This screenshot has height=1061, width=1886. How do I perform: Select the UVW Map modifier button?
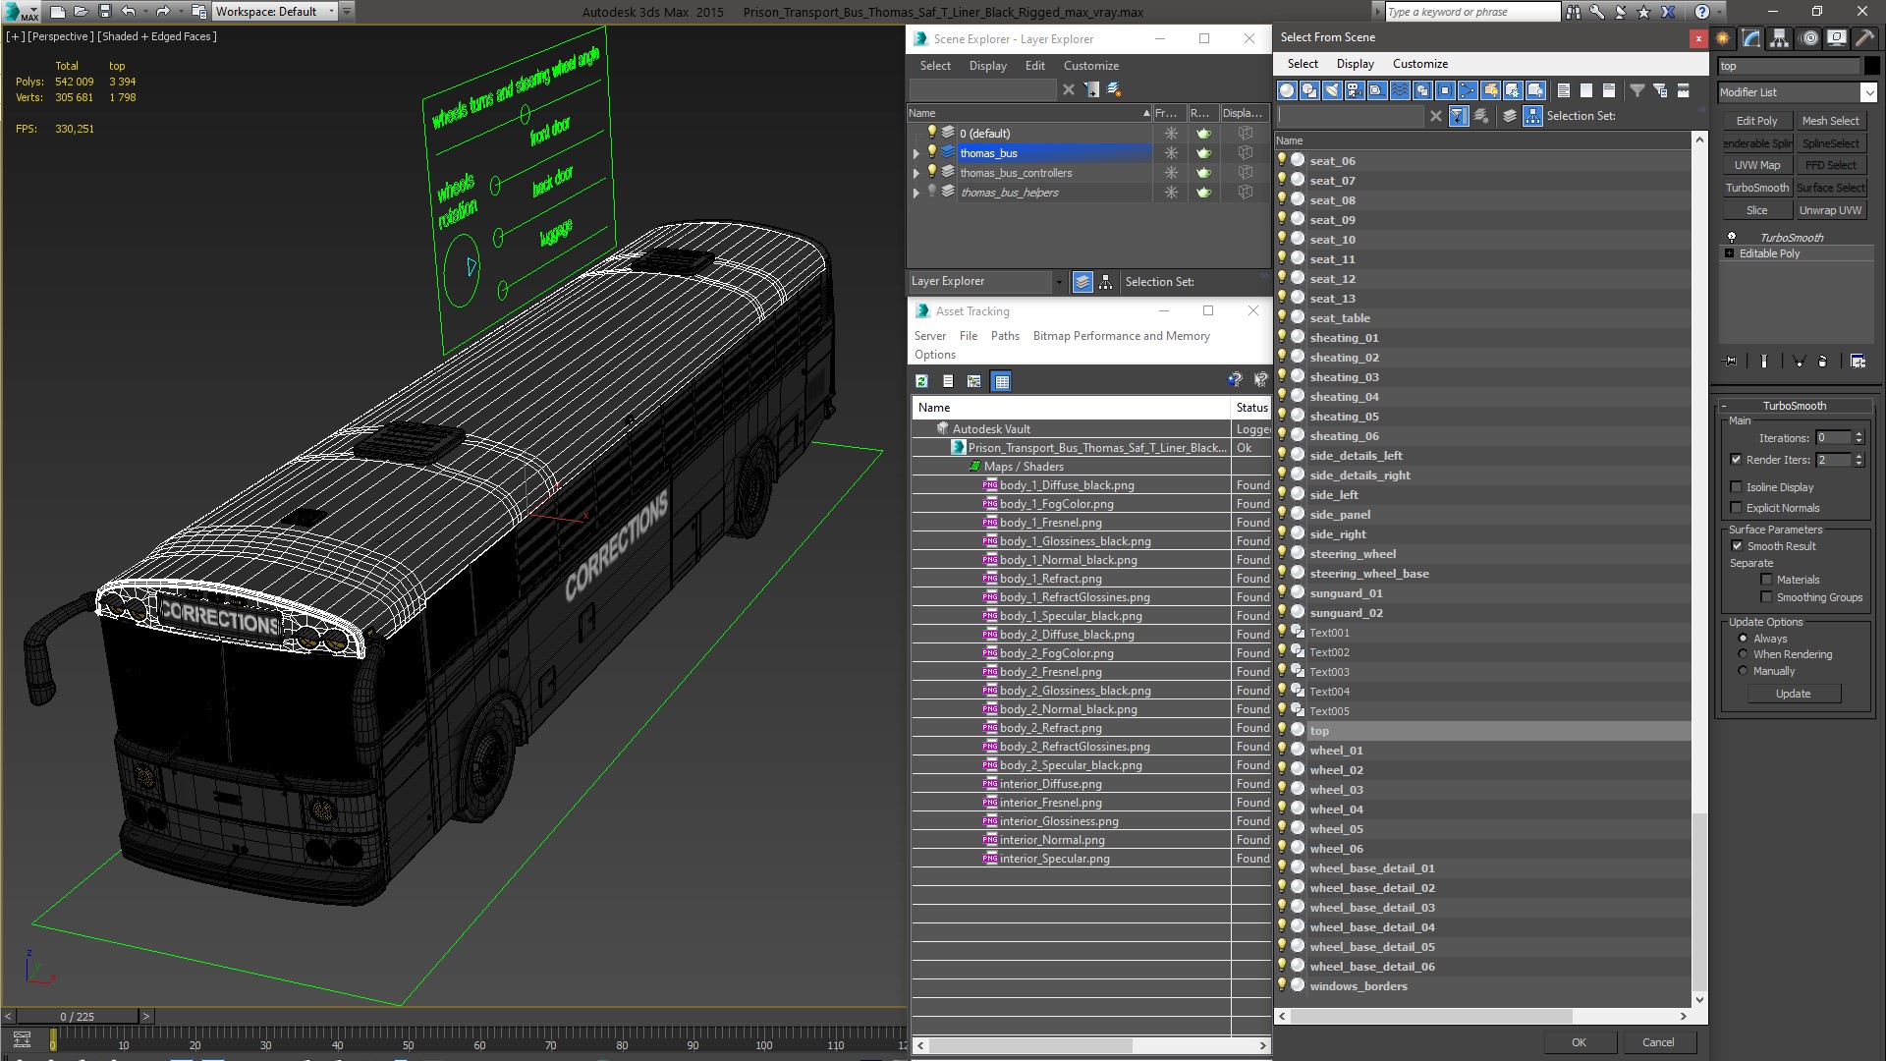click(x=1755, y=164)
